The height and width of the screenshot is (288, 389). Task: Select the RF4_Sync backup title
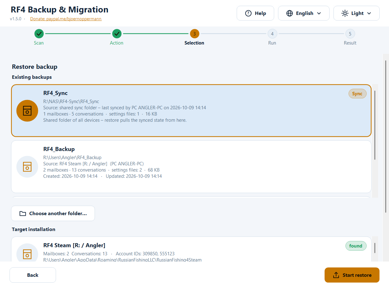pos(55,93)
